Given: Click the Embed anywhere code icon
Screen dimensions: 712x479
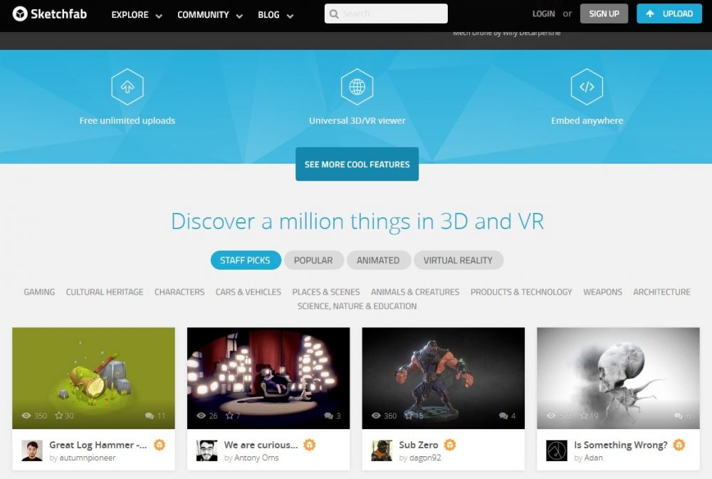Looking at the screenshot, I should pyautogui.click(x=587, y=87).
